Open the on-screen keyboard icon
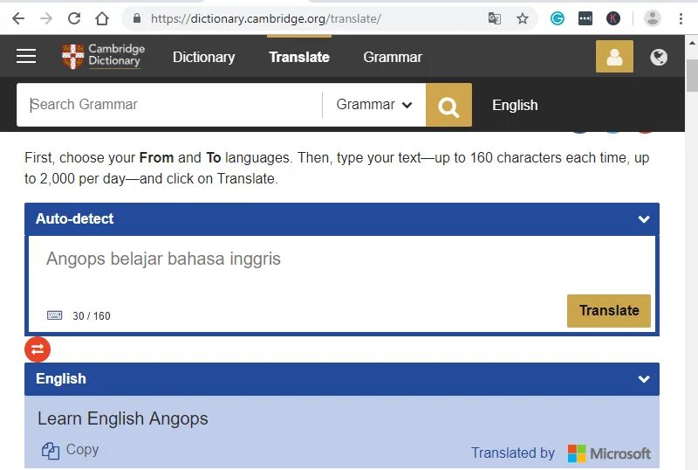This screenshot has width=698, height=470. [x=55, y=315]
